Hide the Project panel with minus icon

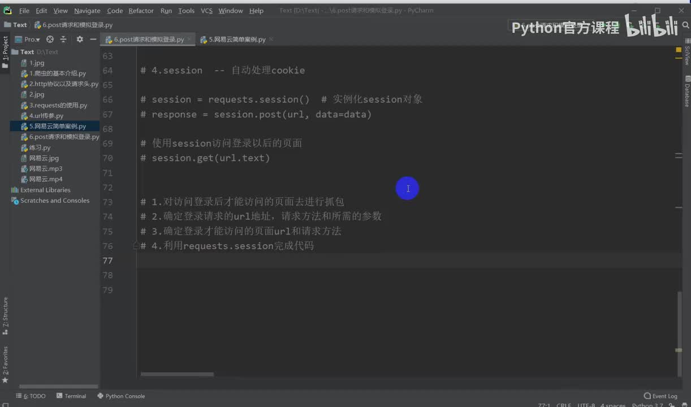[x=93, y=39]
